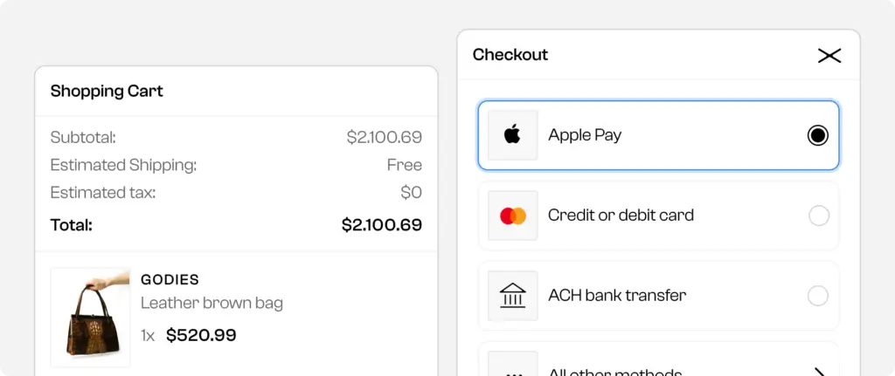Choose the ACH bank transfer radio button
Image resolution: width=895 pixels, height=376 pixels.
point(818,296)
